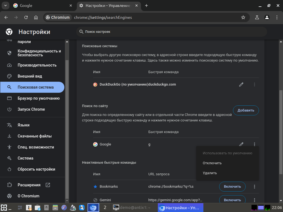Click the Добавить button for site search
This screenshot has width=283, height=212.
(246, 110)
